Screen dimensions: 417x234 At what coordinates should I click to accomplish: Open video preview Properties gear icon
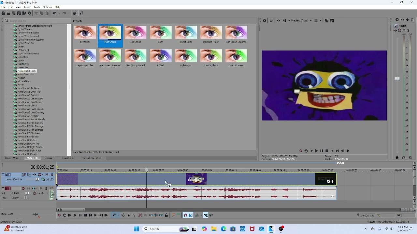pos(265,20)
